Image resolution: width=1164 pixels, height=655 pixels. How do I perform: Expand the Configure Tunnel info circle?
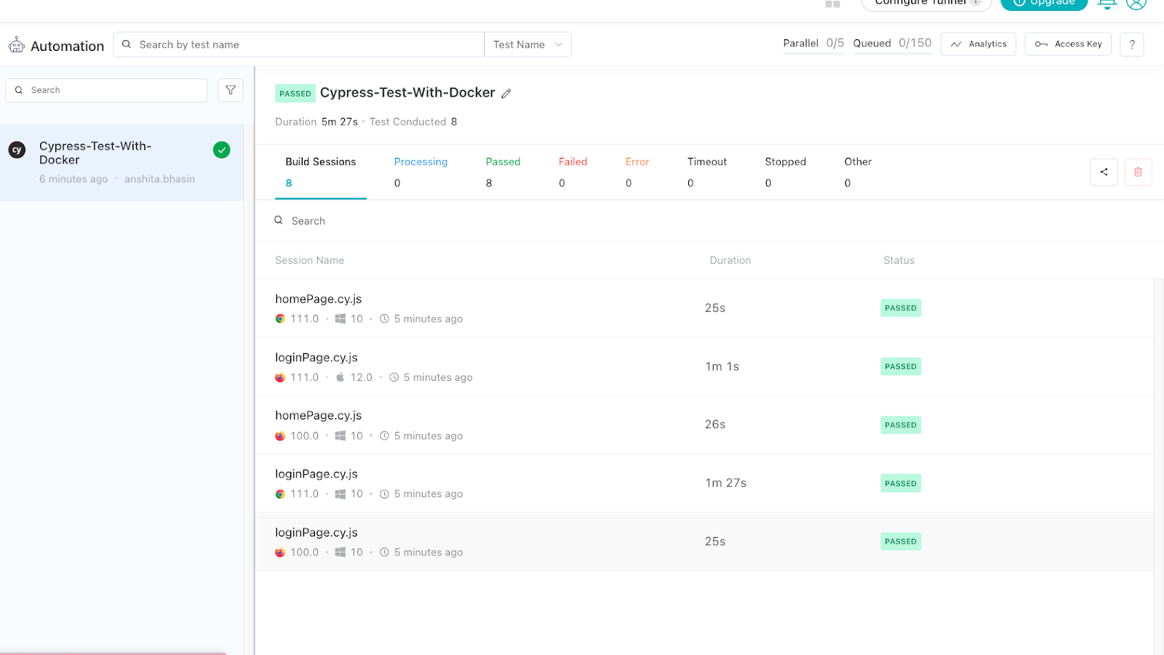[x=976, y=2]
